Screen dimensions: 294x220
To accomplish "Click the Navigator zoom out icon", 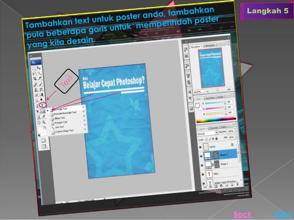I will pyautogui.click(x=208, y=91).
